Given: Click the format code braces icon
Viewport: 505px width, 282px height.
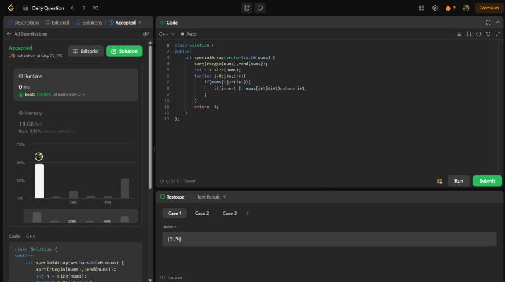Looking at the screenshot, I should click(478, 34).
